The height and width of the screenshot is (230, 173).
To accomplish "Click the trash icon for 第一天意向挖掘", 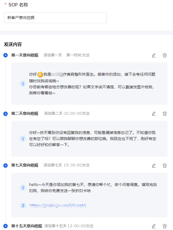I will (165, 55).
